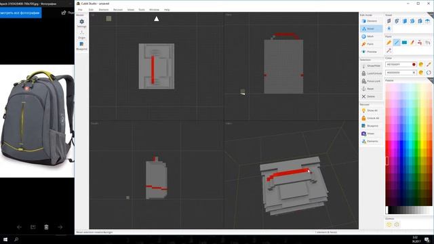Click Blueprint in the Recover section
The width and height of the screenshot is (434, 244).
[x=371, y=126]
